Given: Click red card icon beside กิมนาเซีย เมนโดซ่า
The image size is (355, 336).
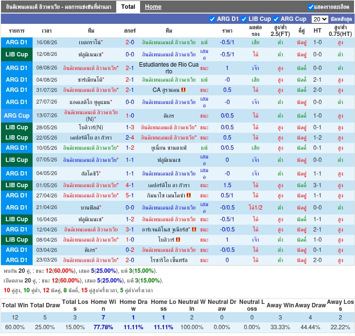Looking at the screenshot, I should coord(189,195).
